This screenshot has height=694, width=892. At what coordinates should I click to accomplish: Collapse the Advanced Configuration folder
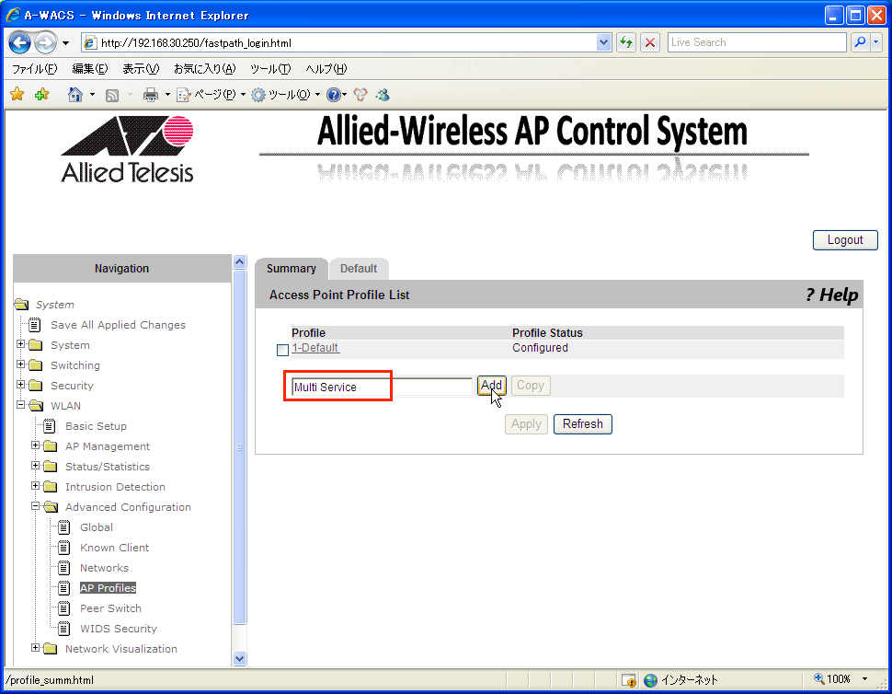(x=36, y=506)
